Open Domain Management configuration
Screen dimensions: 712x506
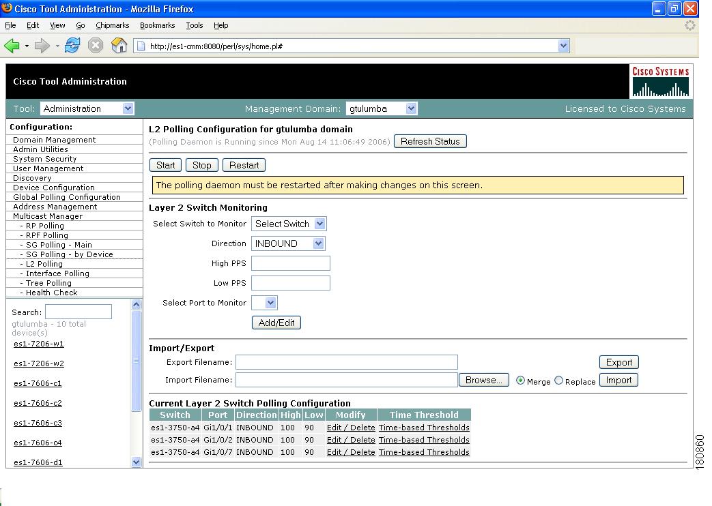55,140
